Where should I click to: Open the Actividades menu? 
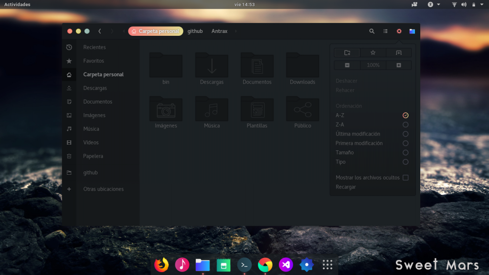[16, 4]
